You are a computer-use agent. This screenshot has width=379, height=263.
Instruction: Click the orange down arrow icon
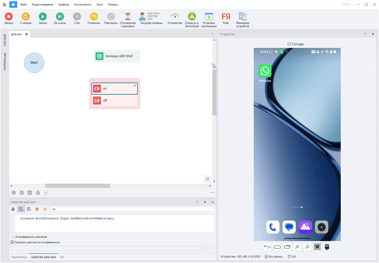coord(45,209)
